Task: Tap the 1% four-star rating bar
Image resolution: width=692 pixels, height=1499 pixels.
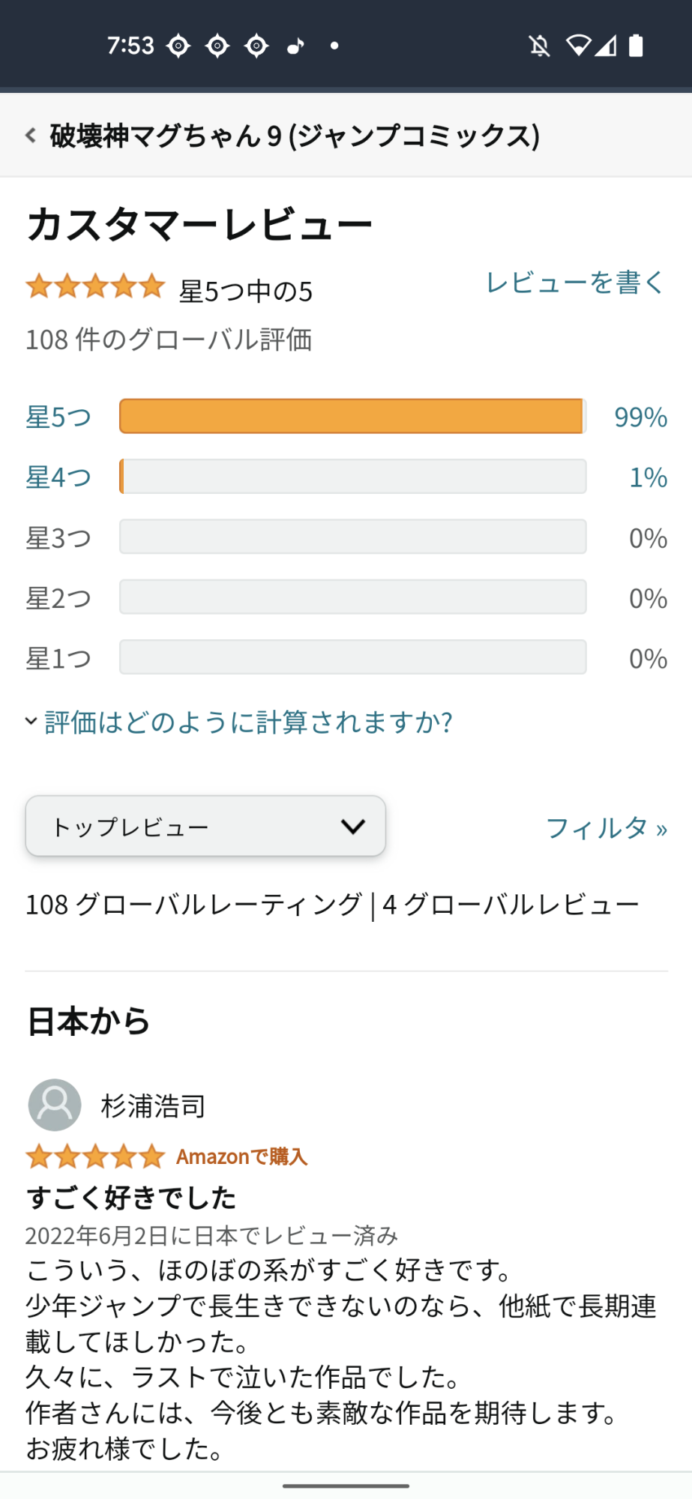Action: click(x=353, y=477)
